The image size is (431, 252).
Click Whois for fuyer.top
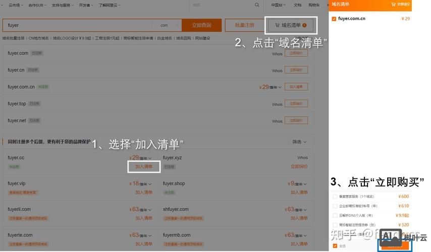[277, 104]
